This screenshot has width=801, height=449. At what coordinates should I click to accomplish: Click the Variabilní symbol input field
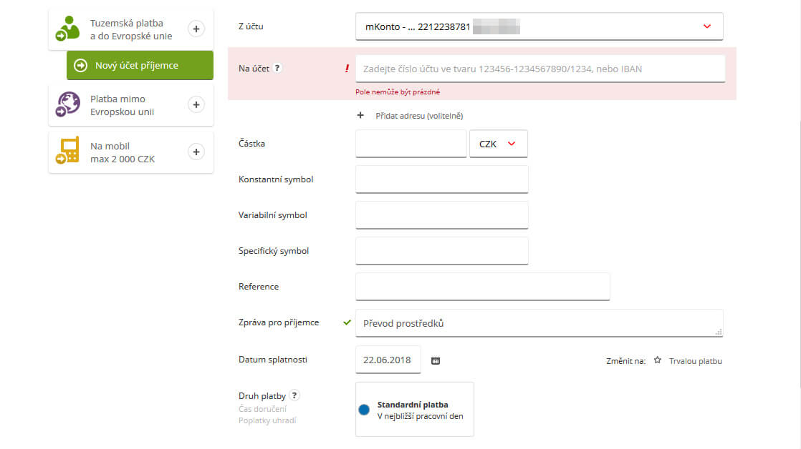(x=441, y=214)
